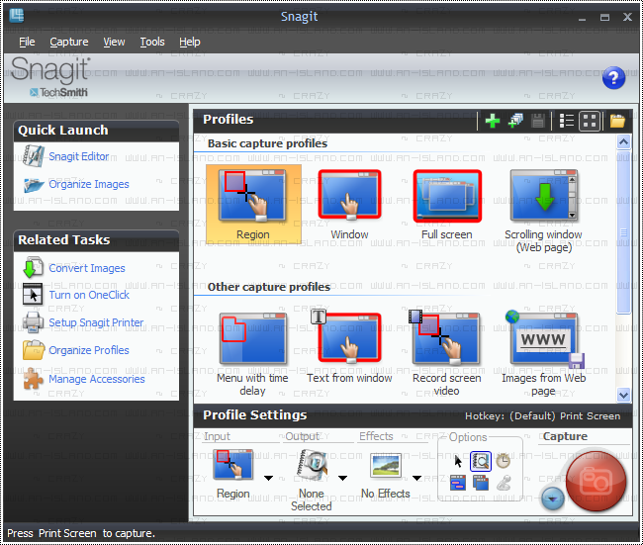Click the Organize Images folder icon
This screenshot has width=643, height=545.
click(x=34, y=185)
